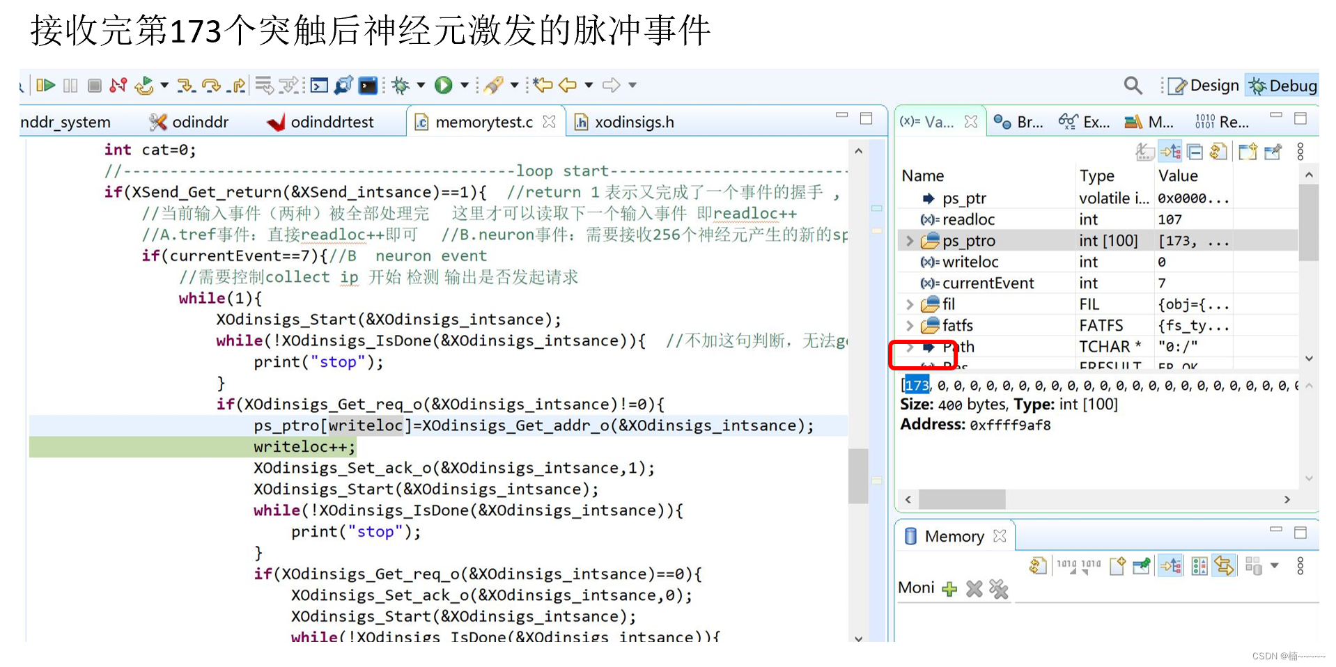Click Add Memory Monitor green plus
The height and width of the screenshot is (667, 1336).
pyautogui.click(x=949, y=589)
